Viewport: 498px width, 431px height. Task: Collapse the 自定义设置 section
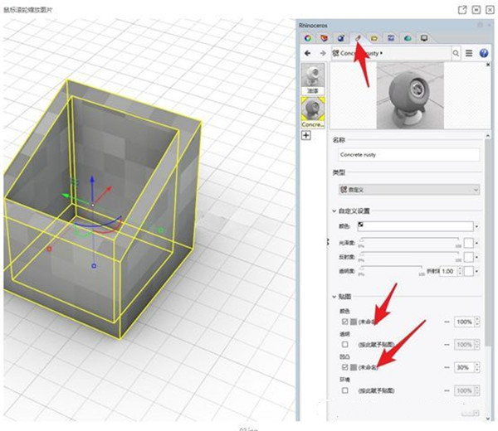point(334,211)
